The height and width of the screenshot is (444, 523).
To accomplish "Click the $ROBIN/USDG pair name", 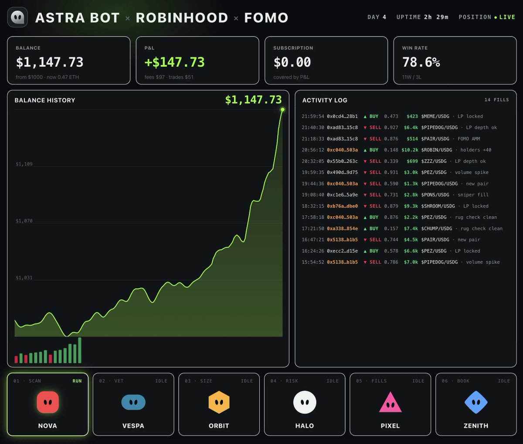I will (x=437, y=150).
